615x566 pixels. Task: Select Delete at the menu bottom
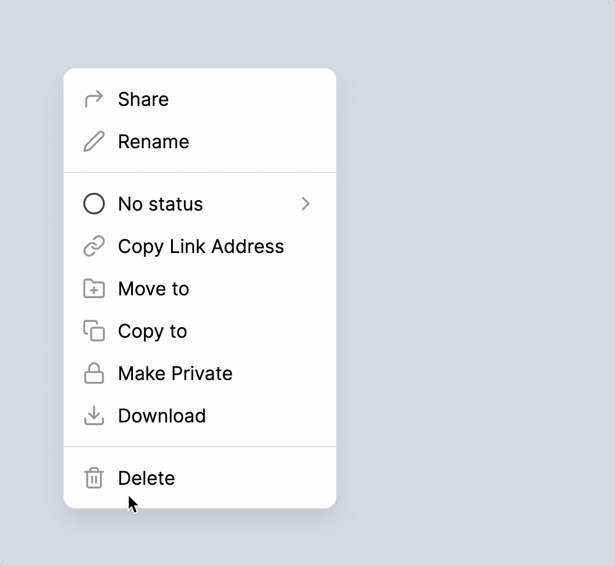tap(200, 478)
